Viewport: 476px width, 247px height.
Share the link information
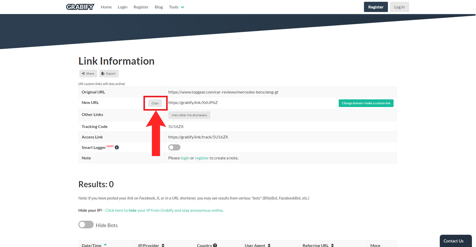[88, 74]
